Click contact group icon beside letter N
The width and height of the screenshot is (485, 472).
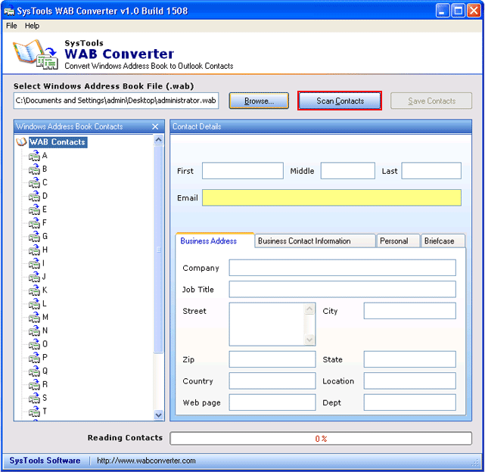[x=34, y=331]
